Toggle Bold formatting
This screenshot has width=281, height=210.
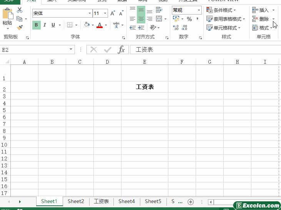point(37,25)
